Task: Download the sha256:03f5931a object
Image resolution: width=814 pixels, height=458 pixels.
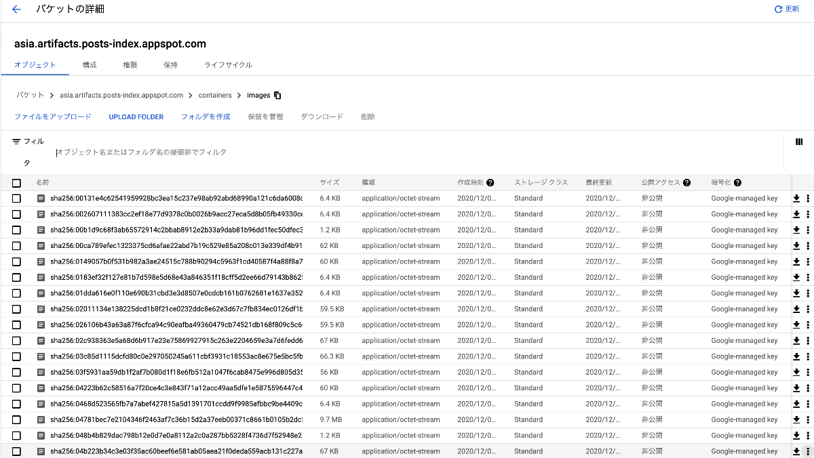Action: pos(796,373)
